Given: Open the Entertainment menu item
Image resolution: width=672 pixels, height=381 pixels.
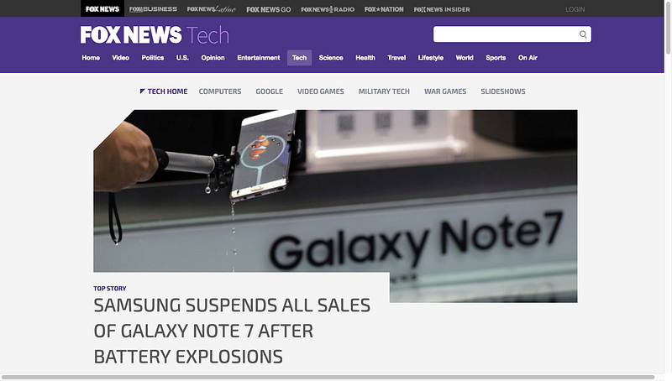Looking at the screenshot, I should tap(259, 58).
